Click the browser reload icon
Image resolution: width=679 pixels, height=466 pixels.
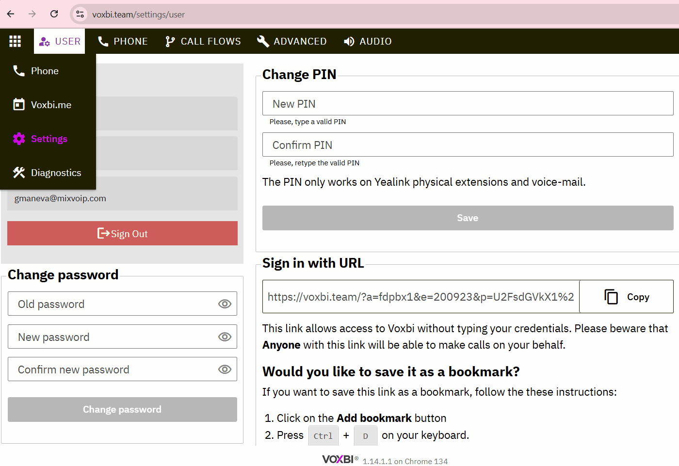[x=54, y=14]
